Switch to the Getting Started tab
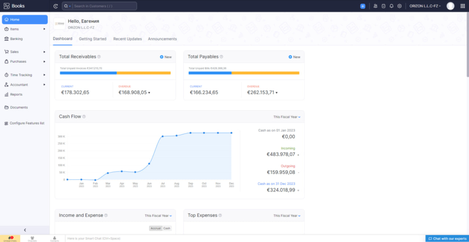Viewport: 469px width, 242px height. (93, 39)
